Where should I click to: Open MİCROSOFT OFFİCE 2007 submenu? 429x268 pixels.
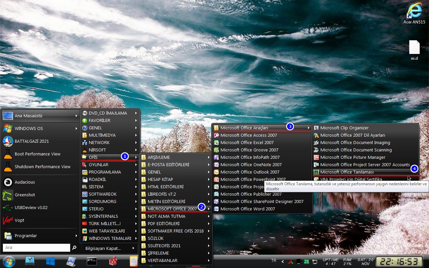click(176, 209)
